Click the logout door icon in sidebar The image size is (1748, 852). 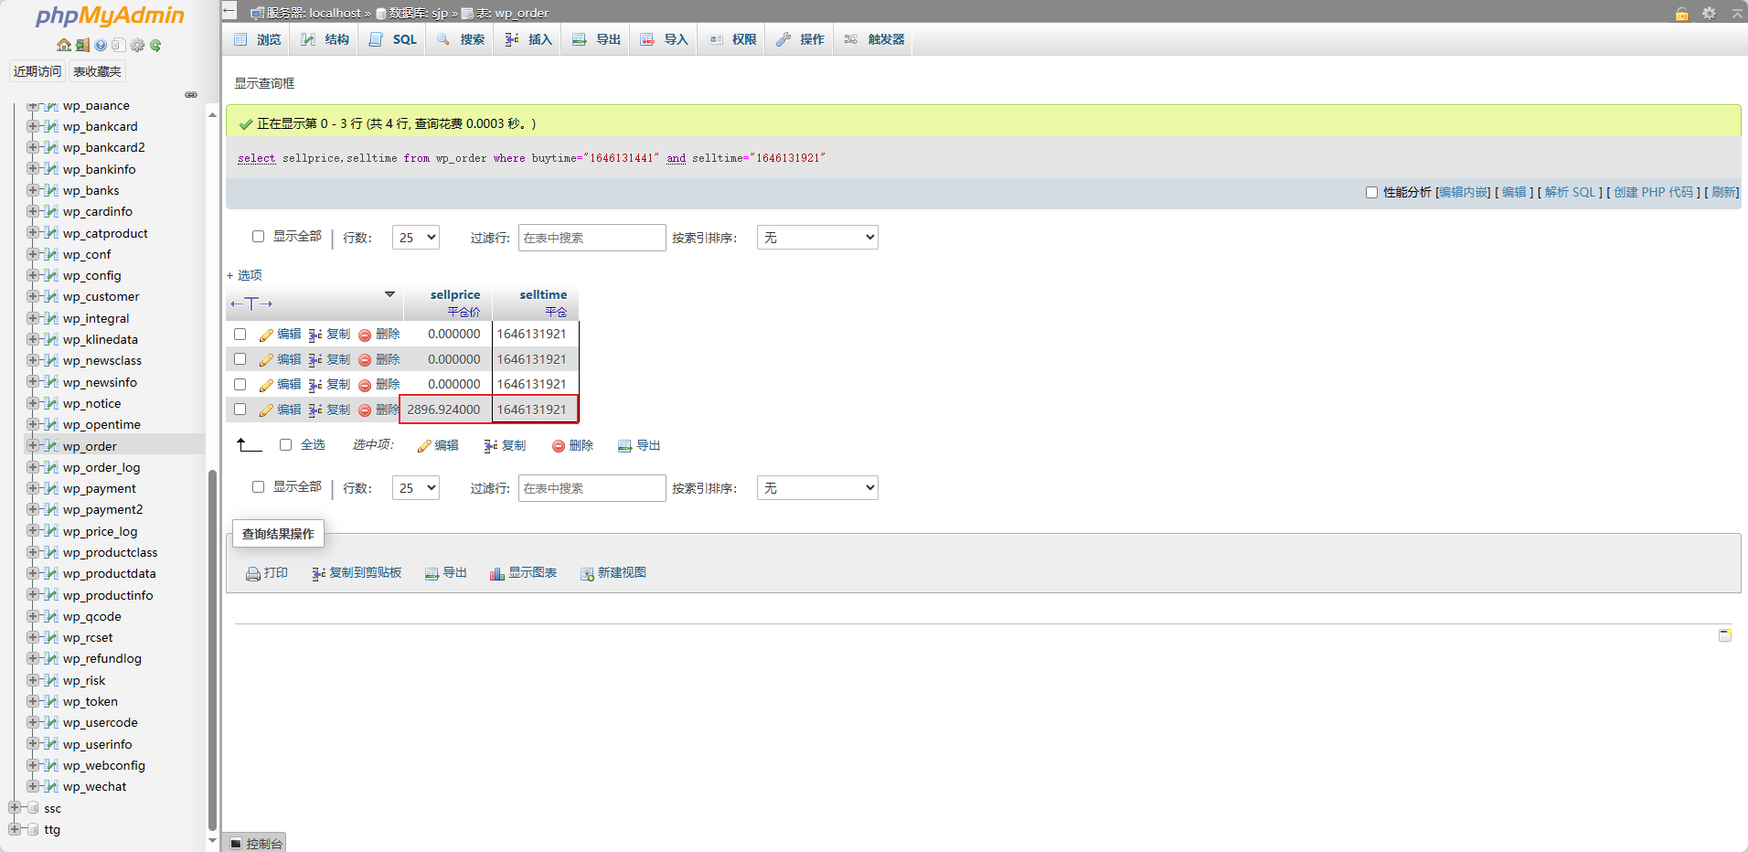[x=82, y=45]
